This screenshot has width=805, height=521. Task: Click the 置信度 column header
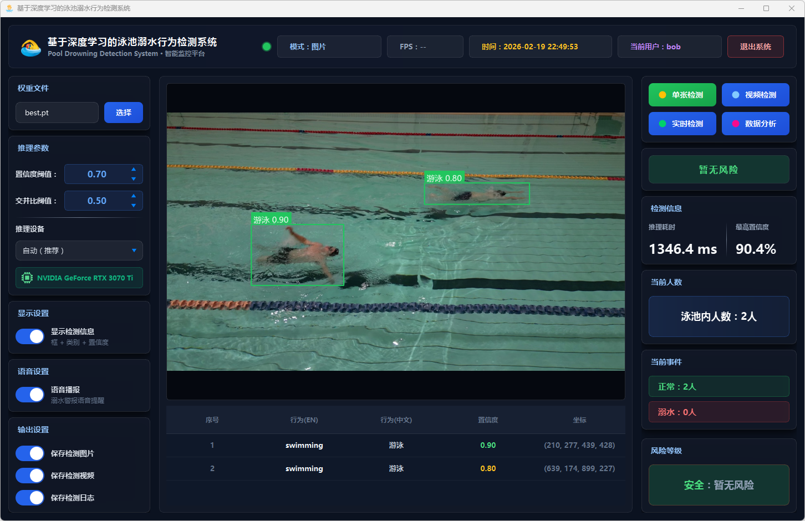[x=488, y=420]
